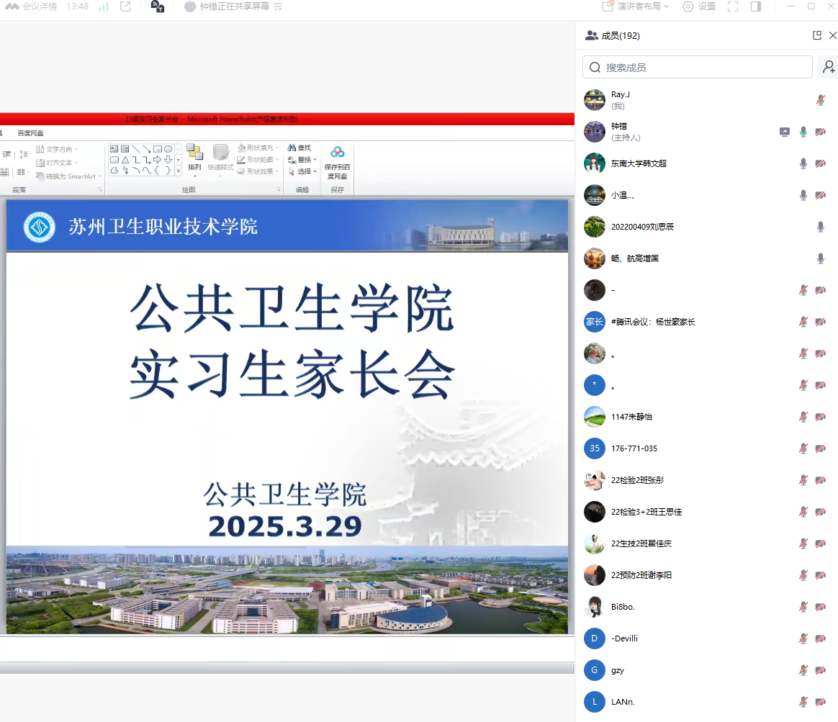Click muted mic icon for 1147朱静怡
This screenshot has width=838, height=722.
(x=803, y=417)
